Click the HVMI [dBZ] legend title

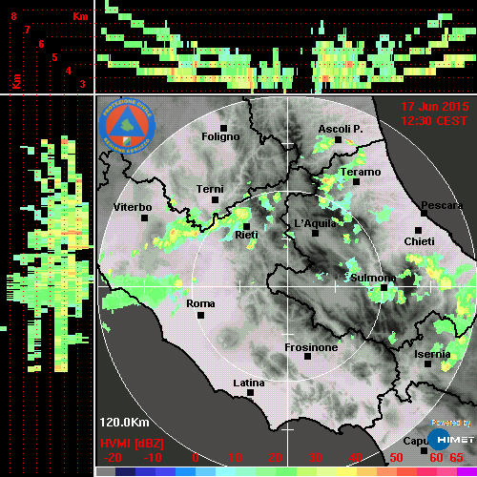[132, 444]
